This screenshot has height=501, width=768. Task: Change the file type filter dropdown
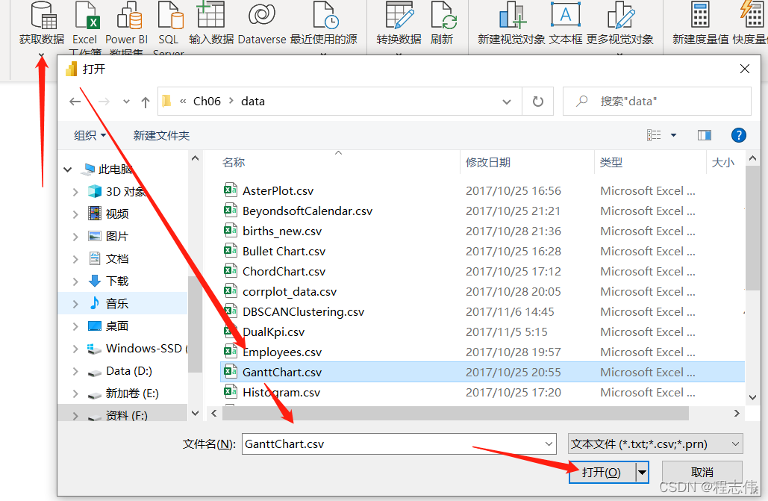(x=655, y=444)
